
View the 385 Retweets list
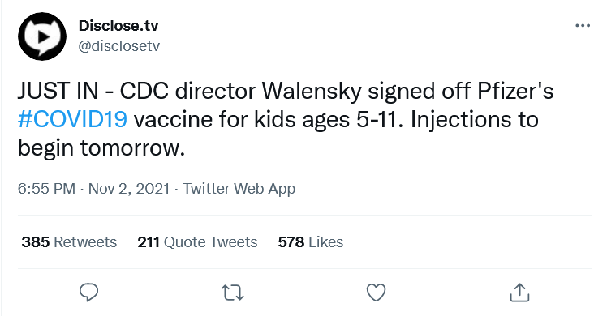click(69, 241)
